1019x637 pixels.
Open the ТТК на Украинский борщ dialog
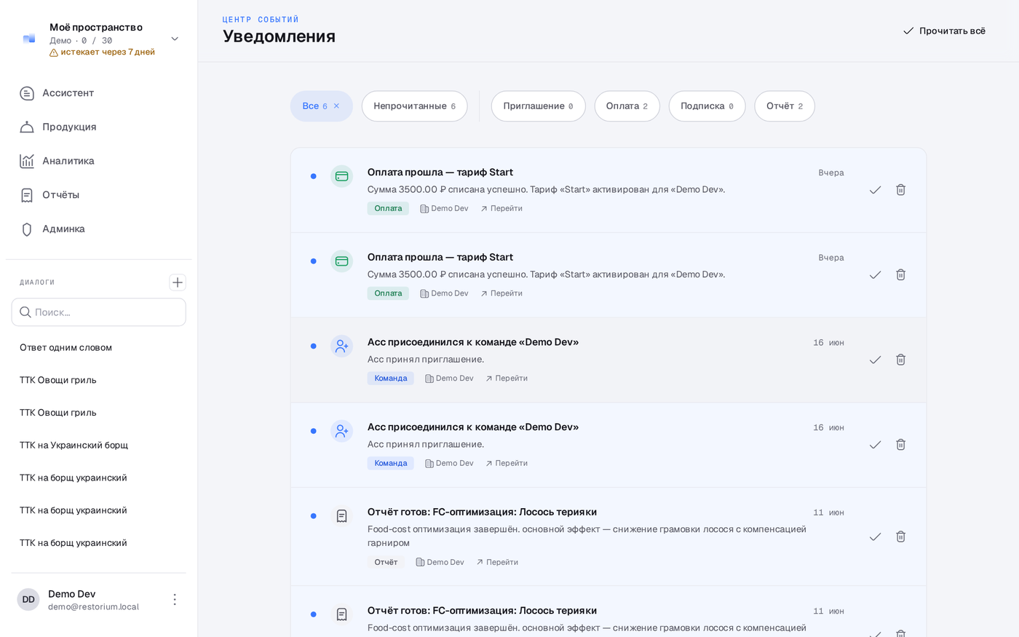tap(74, 445)
